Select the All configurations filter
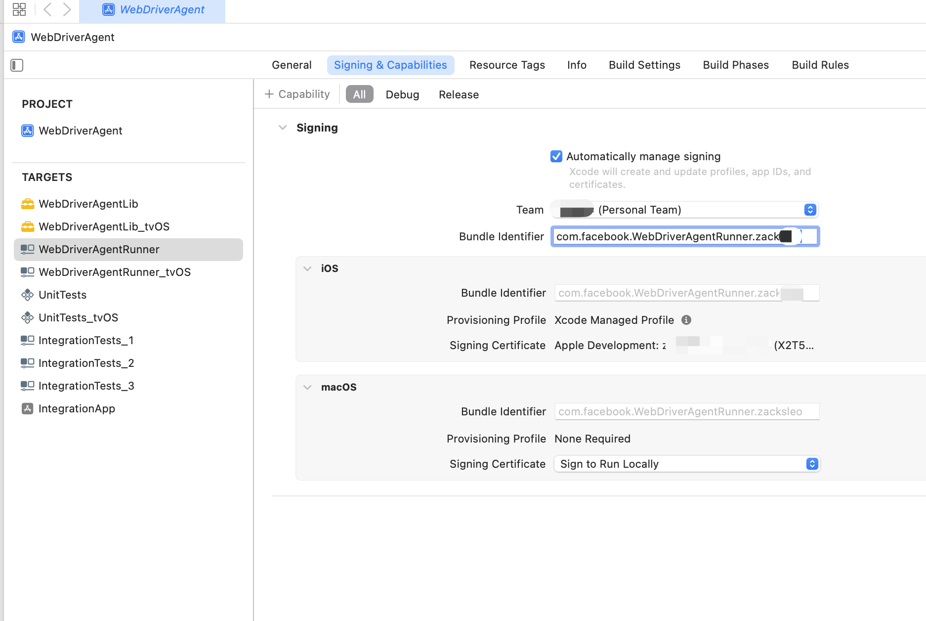Viewport: 926px width, 621px height. 359,94
